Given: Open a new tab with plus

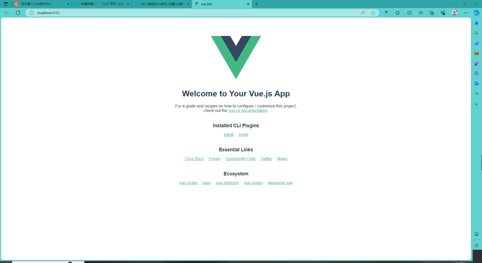Looking at the screenshot, I should click(x=256, y=4).
